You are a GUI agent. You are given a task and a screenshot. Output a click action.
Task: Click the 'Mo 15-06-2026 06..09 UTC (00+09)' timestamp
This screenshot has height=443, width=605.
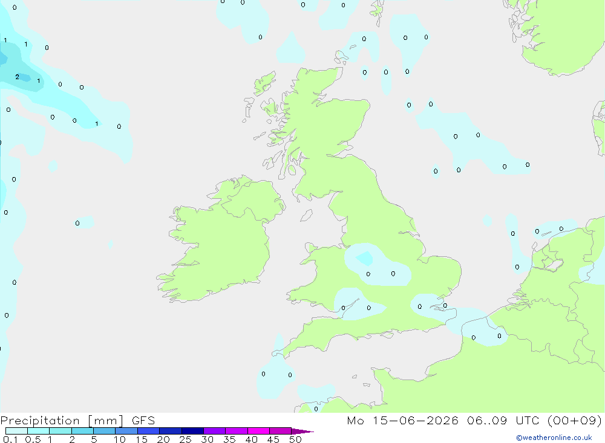point(474,421)
